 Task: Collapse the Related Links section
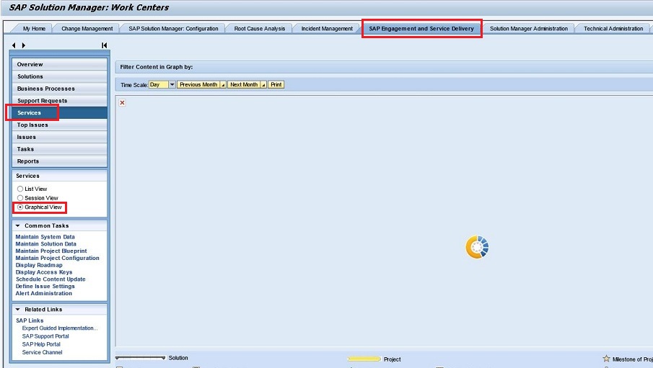click(x=17, y=310)
